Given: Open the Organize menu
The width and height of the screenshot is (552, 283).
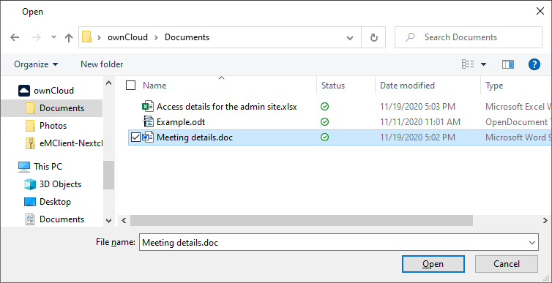Looking at the screenshot, I should [x=36, y=64].
